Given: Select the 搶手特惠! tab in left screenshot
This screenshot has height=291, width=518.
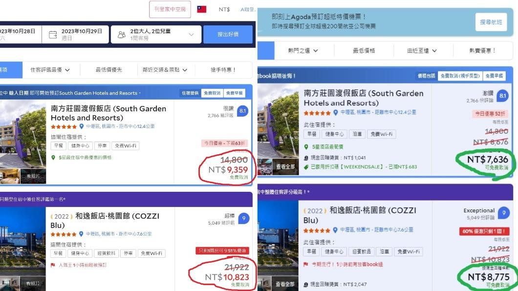Looking at the screenshot, I should pos(223,70).
